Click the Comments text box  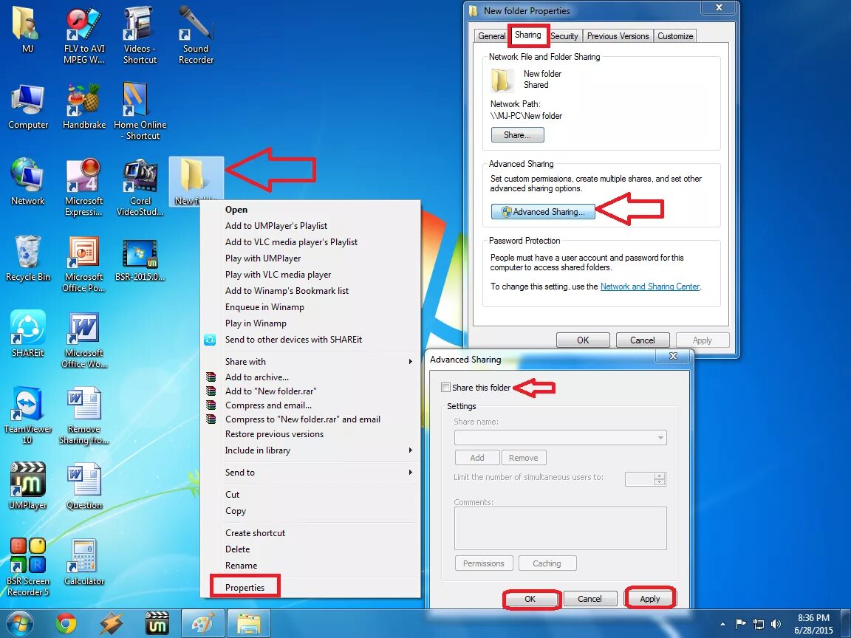560,529
